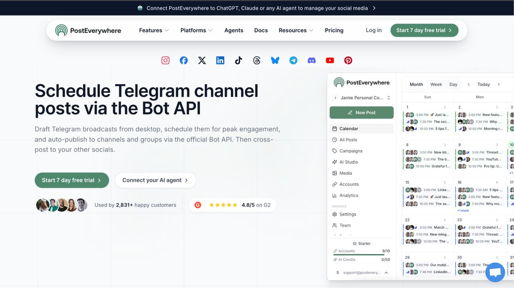Click the Media image icon
Image resolution: width=514 pixels, height=288 pixels.
coord(335,173)
